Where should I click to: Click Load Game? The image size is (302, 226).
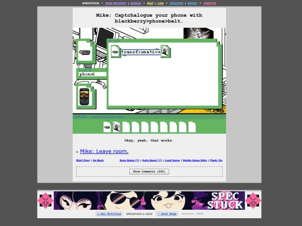pyautogui.click(x=172, y=160)
